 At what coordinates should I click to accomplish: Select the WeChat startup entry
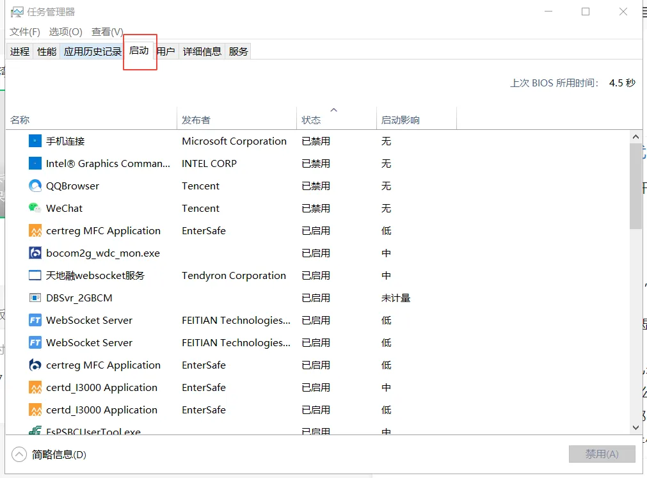pyautogui.click(x=65, y=208)
